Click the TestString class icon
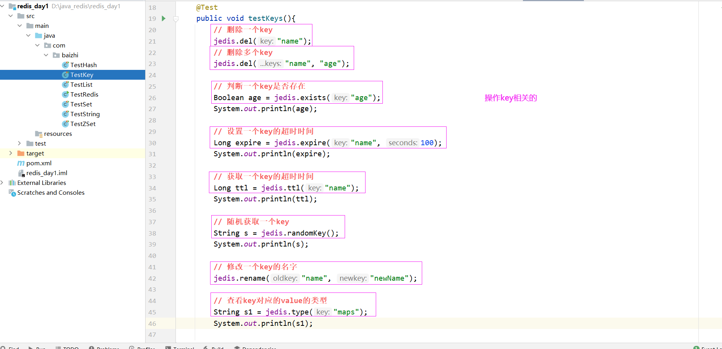The image size is (722, 349). (65, 114)
